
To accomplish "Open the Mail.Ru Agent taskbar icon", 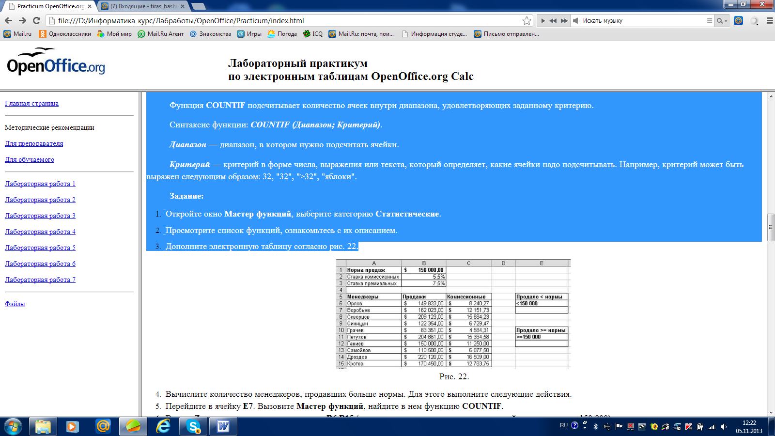I will coord(103,426).
